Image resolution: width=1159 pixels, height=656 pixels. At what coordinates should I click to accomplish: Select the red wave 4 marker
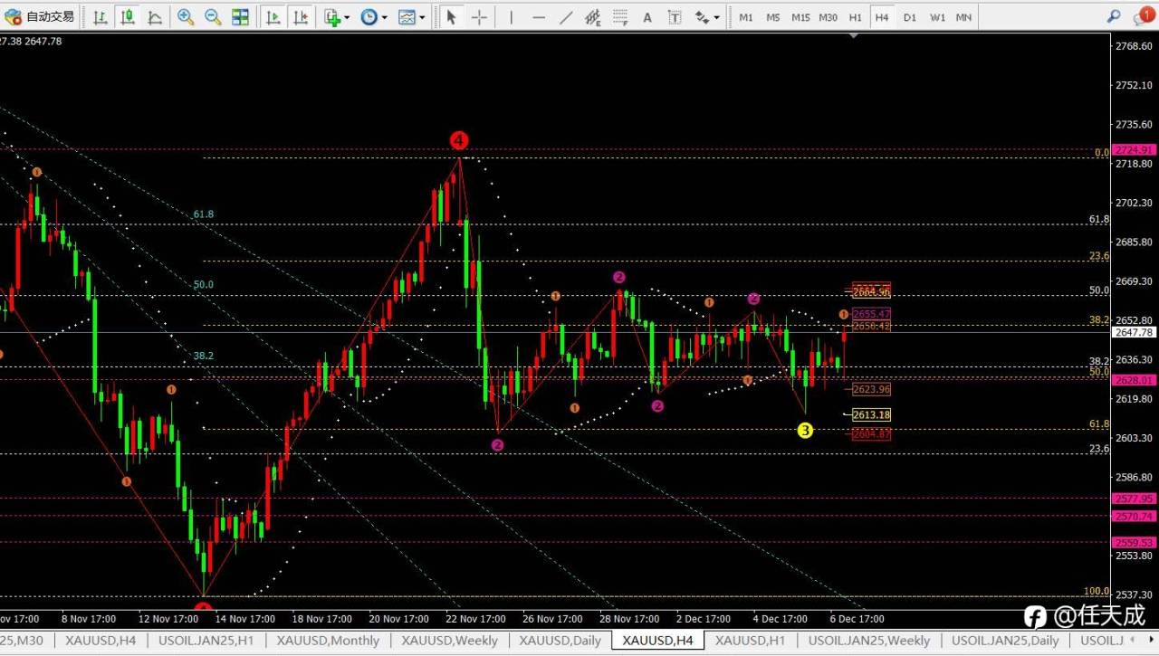click(459, 140)
